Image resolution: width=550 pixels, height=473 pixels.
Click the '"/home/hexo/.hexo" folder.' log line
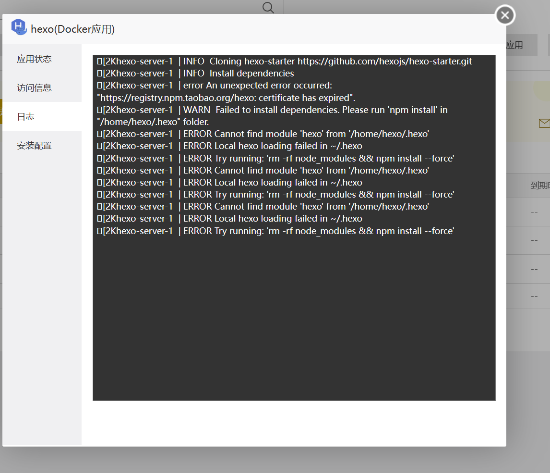click(x=153, y=122)
